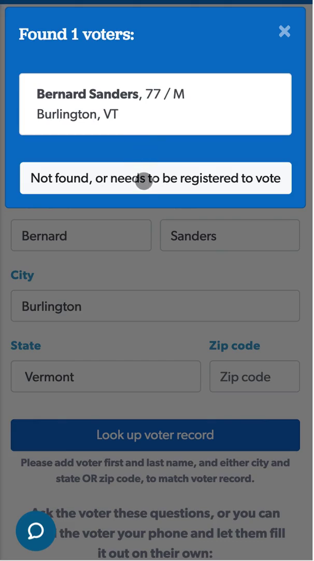Click the City field label

(22, 275)
